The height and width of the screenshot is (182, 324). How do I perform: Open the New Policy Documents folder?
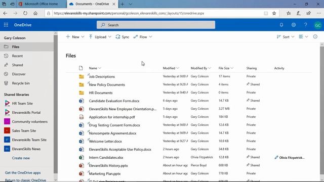tap(107, 84)
